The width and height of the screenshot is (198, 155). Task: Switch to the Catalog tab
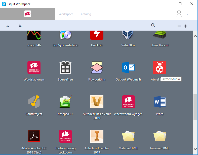[x=86, y=14]
